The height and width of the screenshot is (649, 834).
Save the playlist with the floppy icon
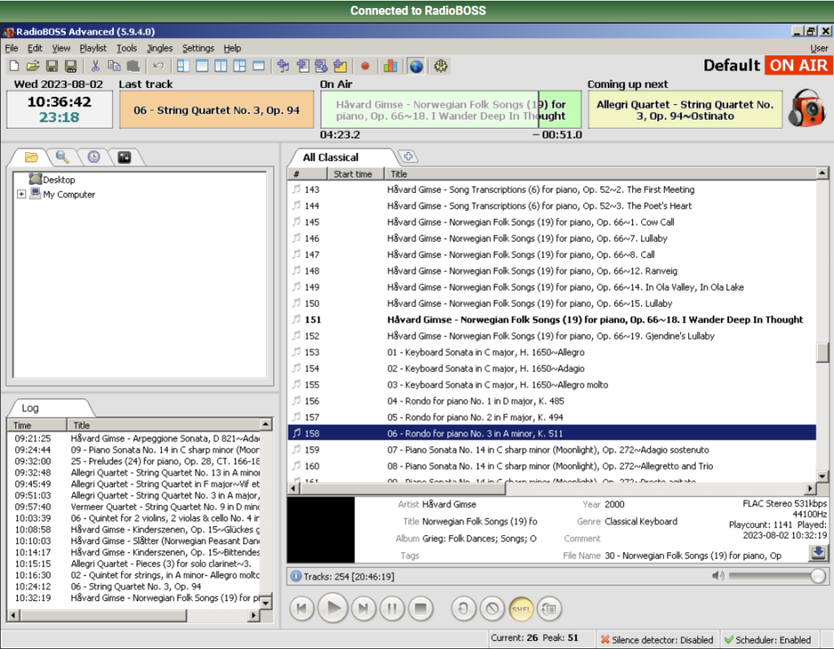click(51, 66)
